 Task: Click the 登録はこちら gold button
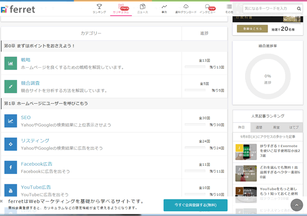[x=252, y=29]
